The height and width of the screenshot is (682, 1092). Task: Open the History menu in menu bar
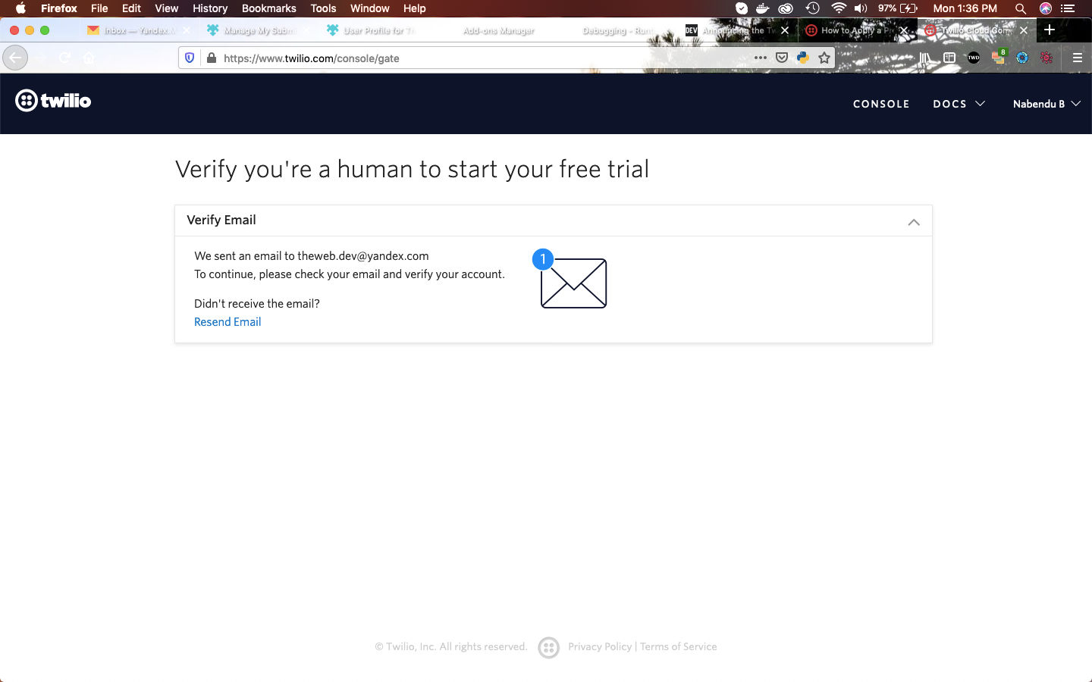pyautogui.click(x=210, y=8)
